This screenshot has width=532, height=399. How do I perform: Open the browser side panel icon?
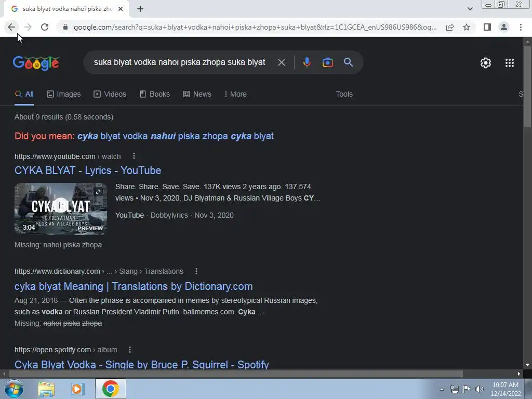[x=487, y=27]
